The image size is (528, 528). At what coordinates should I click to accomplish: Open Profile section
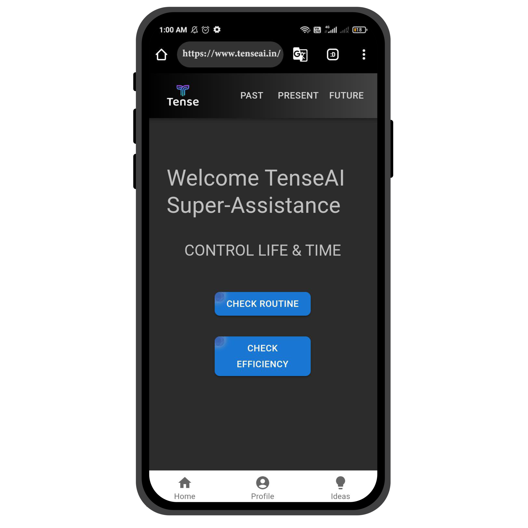click(263, 485)
